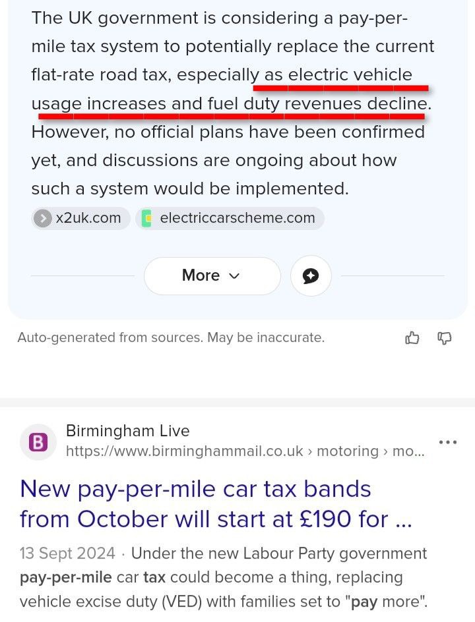Click the grey arrow icon beside x2uk.com

click(x=44, y=218)
